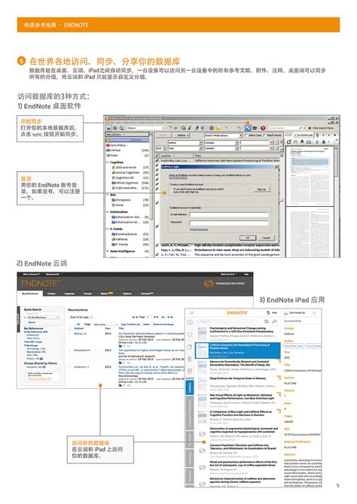Click the yellow folder icon in desktop toolbar
The width and height of the screenshot is (357, 504).
pos(219,128)
